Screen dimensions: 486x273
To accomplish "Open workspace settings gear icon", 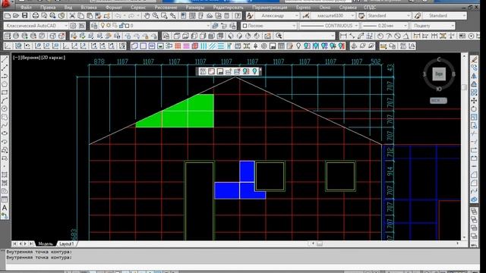I will pos(73,26).
